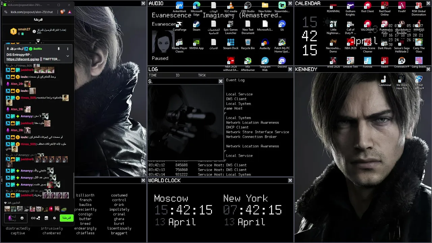Click the Evanescence album art thumbnail

163,41
